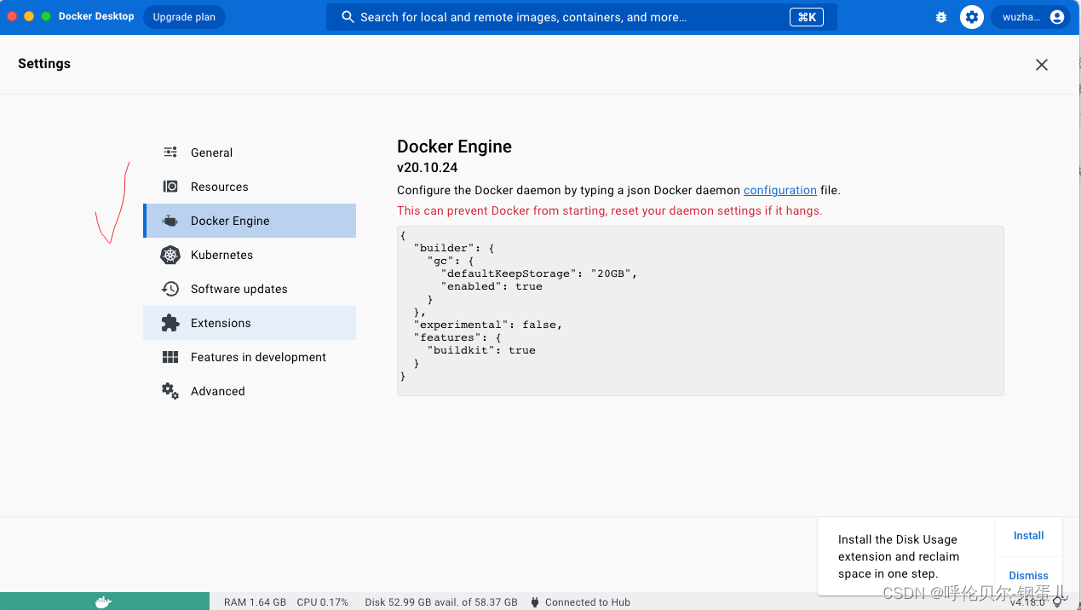1081x610 pixels.
Task: Click inside the daemon JSON editor
Action: pyautogui.click(x=700, y=311)
